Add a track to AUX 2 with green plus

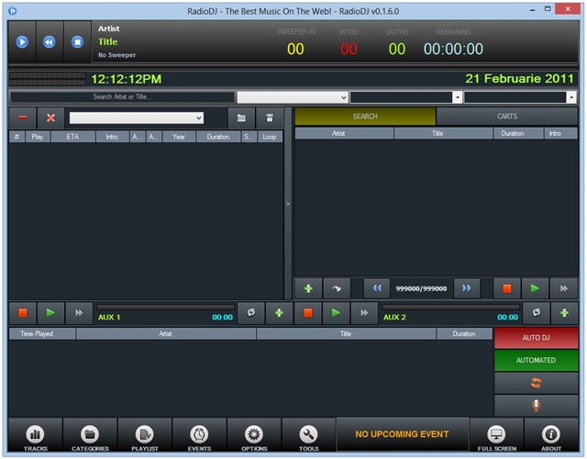tap(564, 313)
